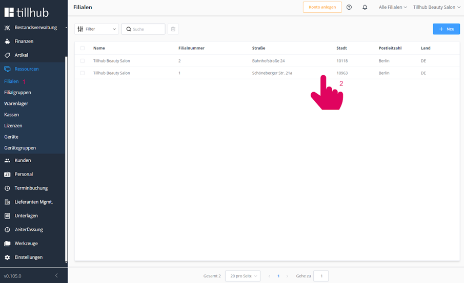464x283 pixels.
Task: Check the Schöneberger Str. 21a row checkbox
Action: coord(83,73)
